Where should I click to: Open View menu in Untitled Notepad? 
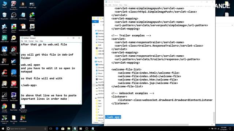pos(37,41)
